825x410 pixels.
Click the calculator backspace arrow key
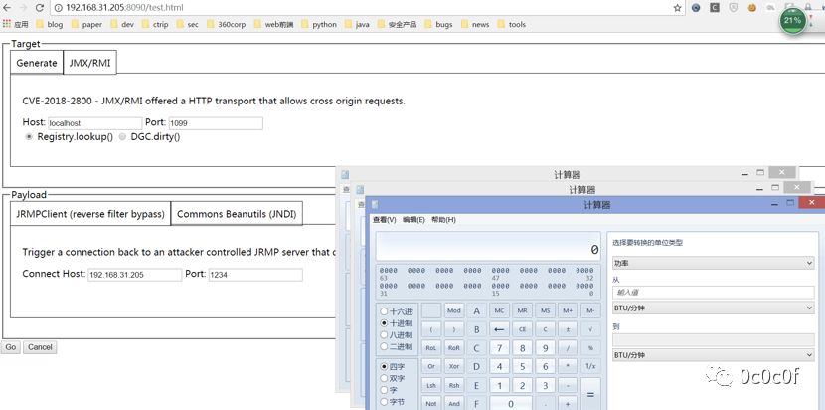pyautogui.click(x=499, y=329)
